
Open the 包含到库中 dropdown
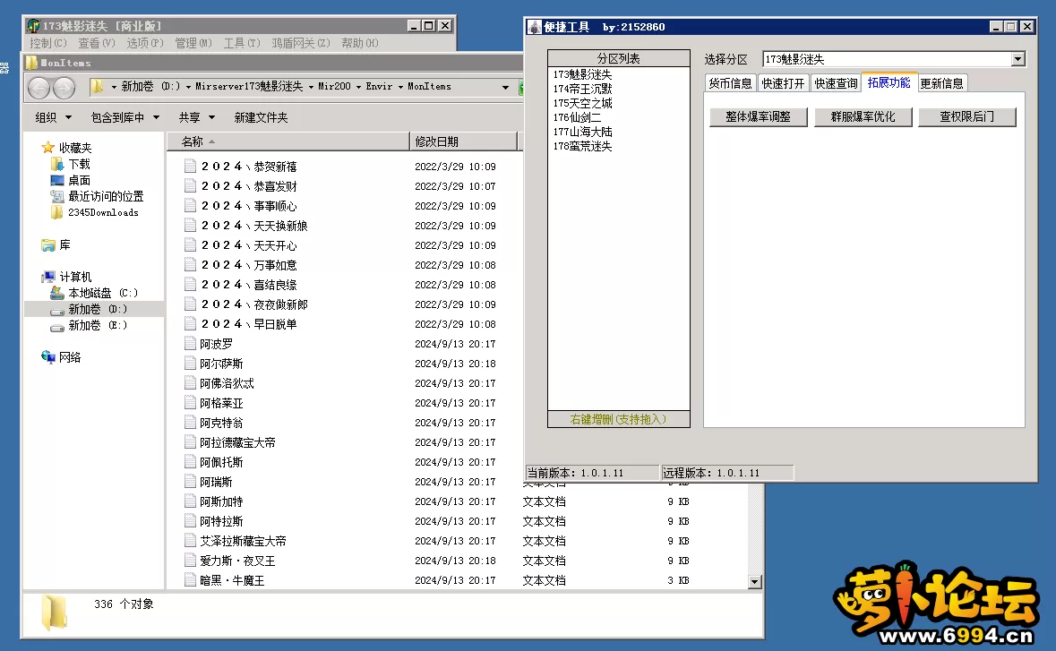125,117
